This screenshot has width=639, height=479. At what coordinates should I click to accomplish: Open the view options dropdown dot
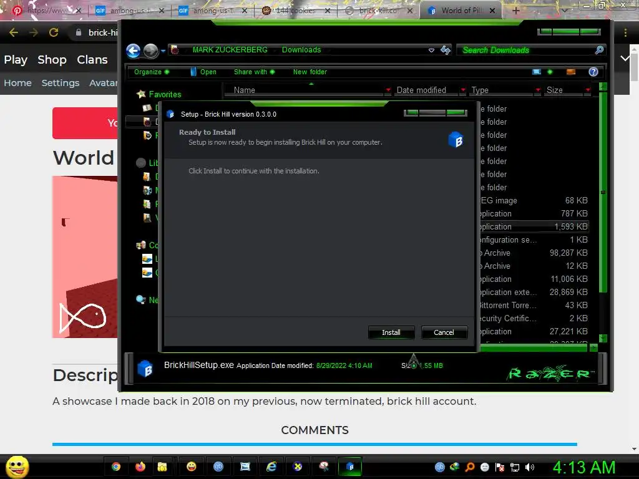tap(550, 72)
